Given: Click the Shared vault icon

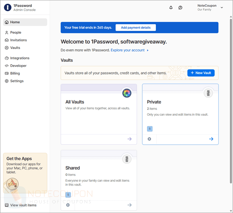Looking at the screenshot, I should [127, 159].
